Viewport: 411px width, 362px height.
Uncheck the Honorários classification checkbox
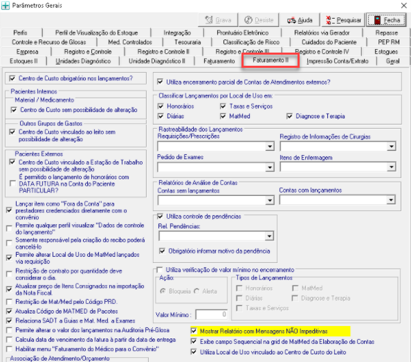161,106
